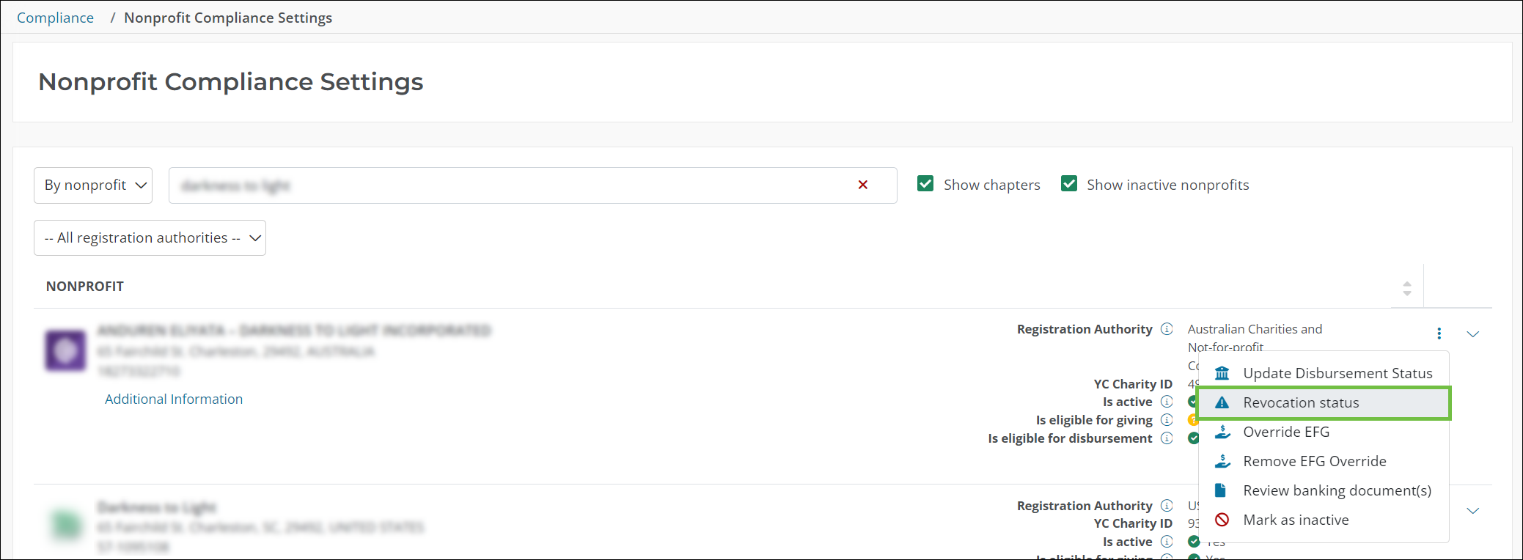1523x560 pixels.
Task: Open the Additional Information link
Action: coord(174,399)
